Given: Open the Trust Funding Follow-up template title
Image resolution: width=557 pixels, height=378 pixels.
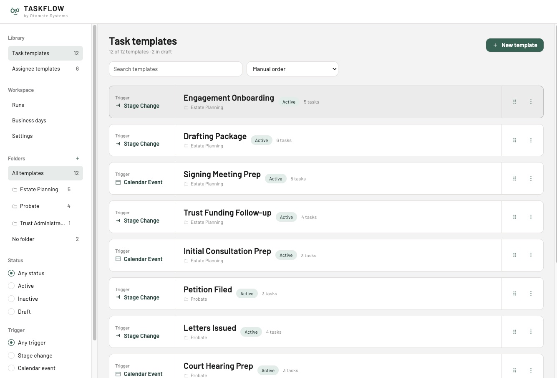Looking at the screenshot, I should coord(227,213).
